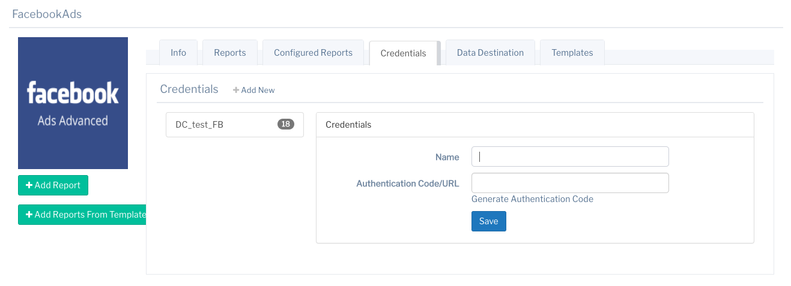Click the Authentication Code/URL label
791x286 pixels.
point(408,183)
